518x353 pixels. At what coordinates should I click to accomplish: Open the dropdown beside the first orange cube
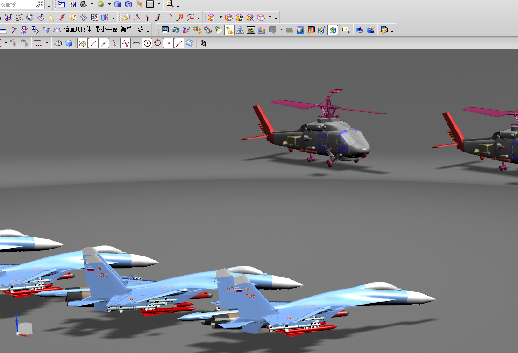[220, 17]
